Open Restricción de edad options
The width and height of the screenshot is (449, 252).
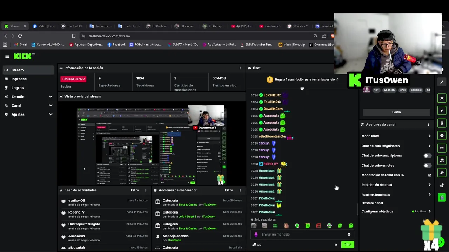coord(396,185)
